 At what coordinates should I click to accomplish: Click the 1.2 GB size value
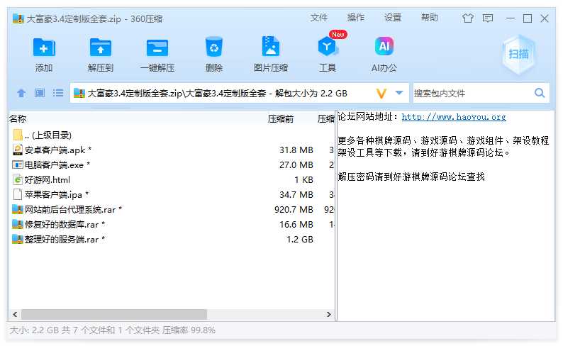pyautogui.click(x=300, y=240)
